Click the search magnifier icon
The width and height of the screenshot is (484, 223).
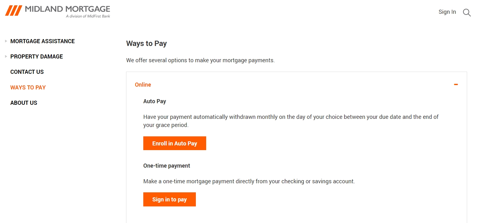(467, 13)
